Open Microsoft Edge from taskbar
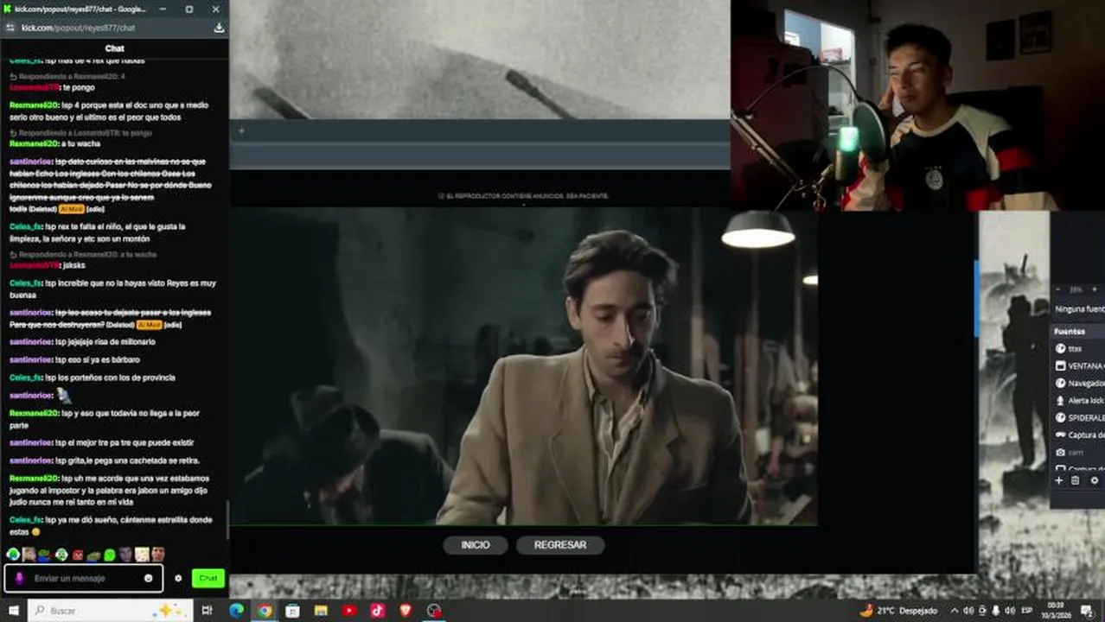Screen dimensions: 1105x622 pyautogui.click(x=237, y=611)
